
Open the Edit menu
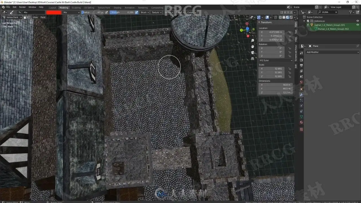(x=14, y=7)
